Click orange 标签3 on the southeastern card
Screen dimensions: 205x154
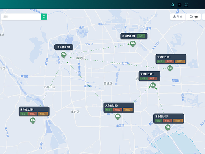coord(178,121)
